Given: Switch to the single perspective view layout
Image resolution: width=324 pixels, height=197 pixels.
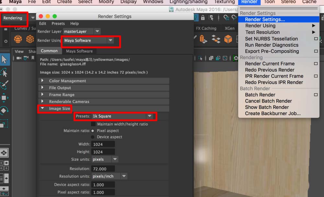Looking at the screenshot, I should point(4,153).
